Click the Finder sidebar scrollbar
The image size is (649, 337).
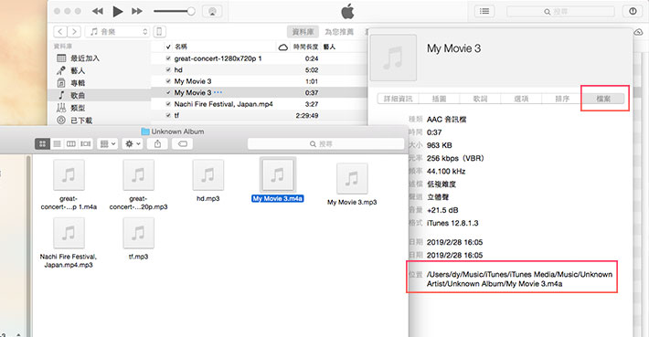[x=28, y=246]
